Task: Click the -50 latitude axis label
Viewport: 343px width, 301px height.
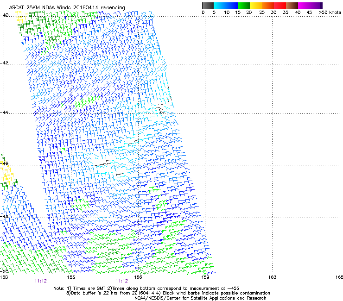Action: pos(4,271)
